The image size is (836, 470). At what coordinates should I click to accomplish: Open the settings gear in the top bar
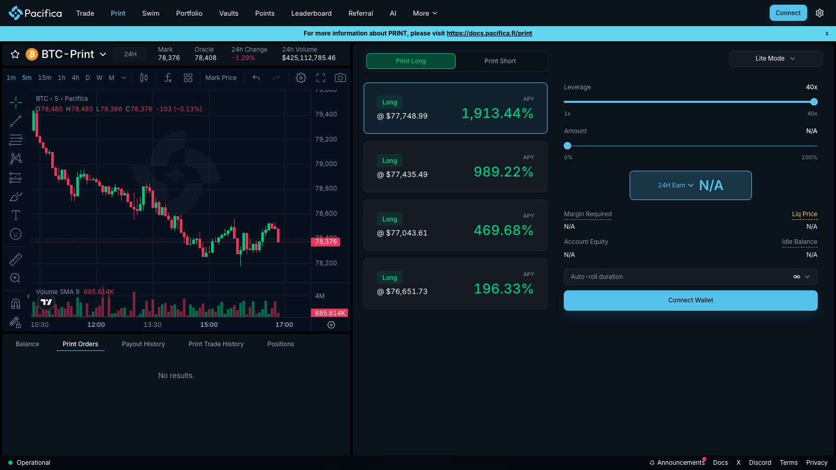tap(820, 13)
